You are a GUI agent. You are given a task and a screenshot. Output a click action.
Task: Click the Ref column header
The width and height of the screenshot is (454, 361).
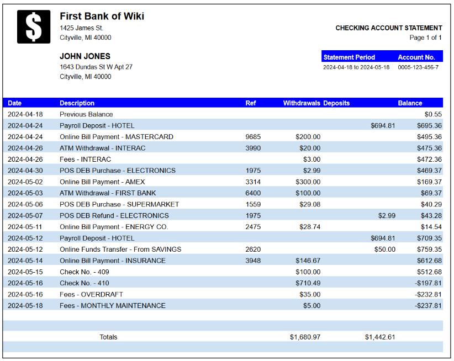click(x=251, y=103)
